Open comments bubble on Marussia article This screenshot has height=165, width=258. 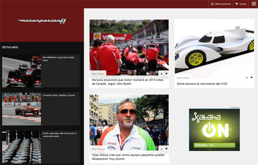click(166, 73)
